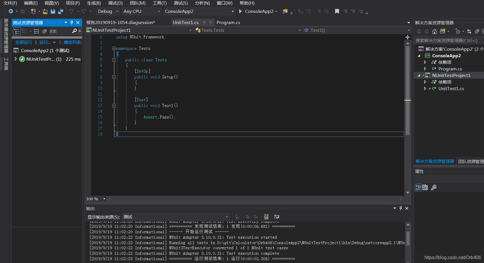Click the Find in Files toolbar icon
484x263 pixels.
(285, 11)
